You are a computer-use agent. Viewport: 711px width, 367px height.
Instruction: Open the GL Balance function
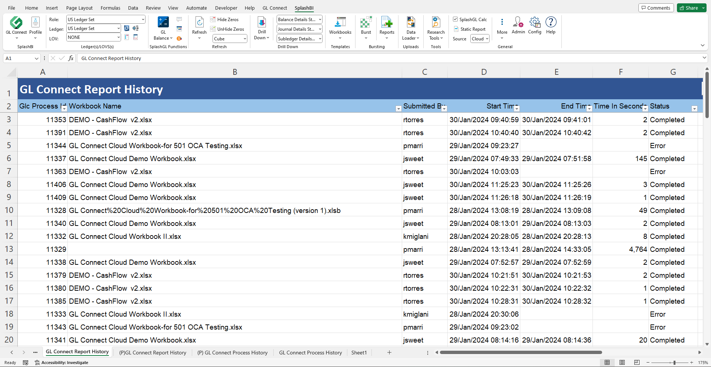coord(163,23)
